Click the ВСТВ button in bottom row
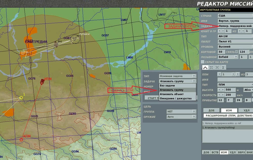The image size is (253, 160). point(215,152)
